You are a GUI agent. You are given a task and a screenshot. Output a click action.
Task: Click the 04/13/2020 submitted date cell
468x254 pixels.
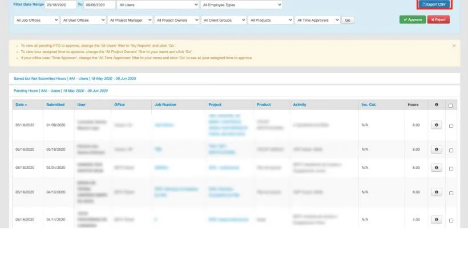tap(56, 192)
